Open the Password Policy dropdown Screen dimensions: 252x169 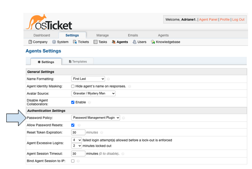pos(96,118)
